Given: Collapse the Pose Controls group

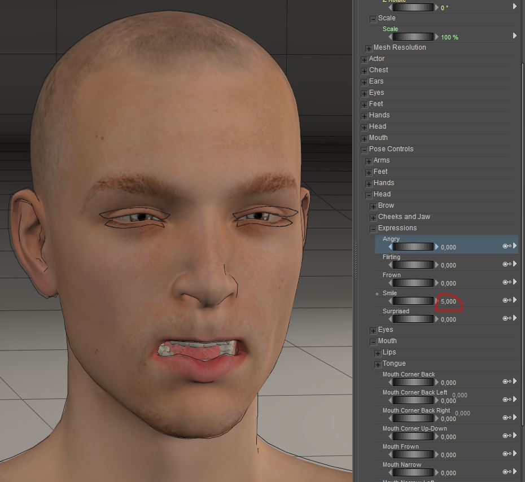Looking at the screenshot, I should [364, 150].
